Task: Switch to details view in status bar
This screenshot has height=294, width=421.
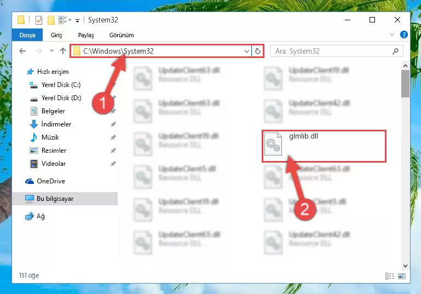Action: [390, 276]
